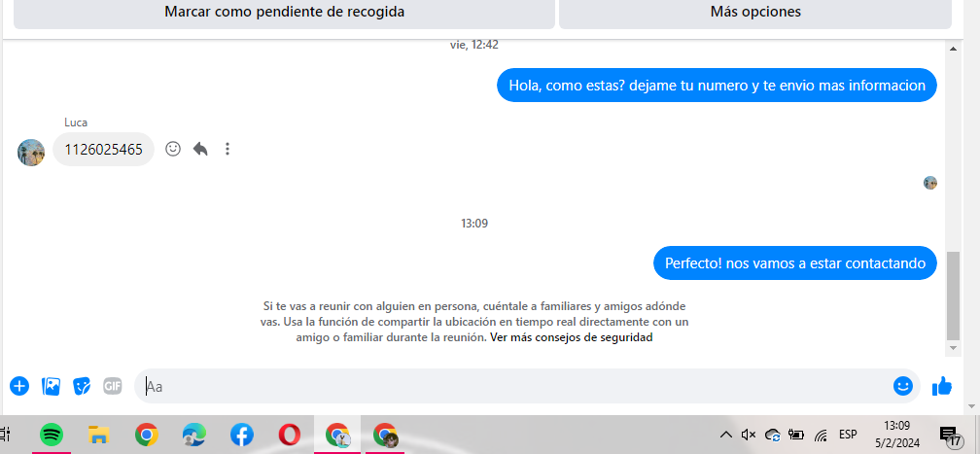Open the plus attachment menu in composer
This screenshot has height=454, width=980.
(19, 386)
